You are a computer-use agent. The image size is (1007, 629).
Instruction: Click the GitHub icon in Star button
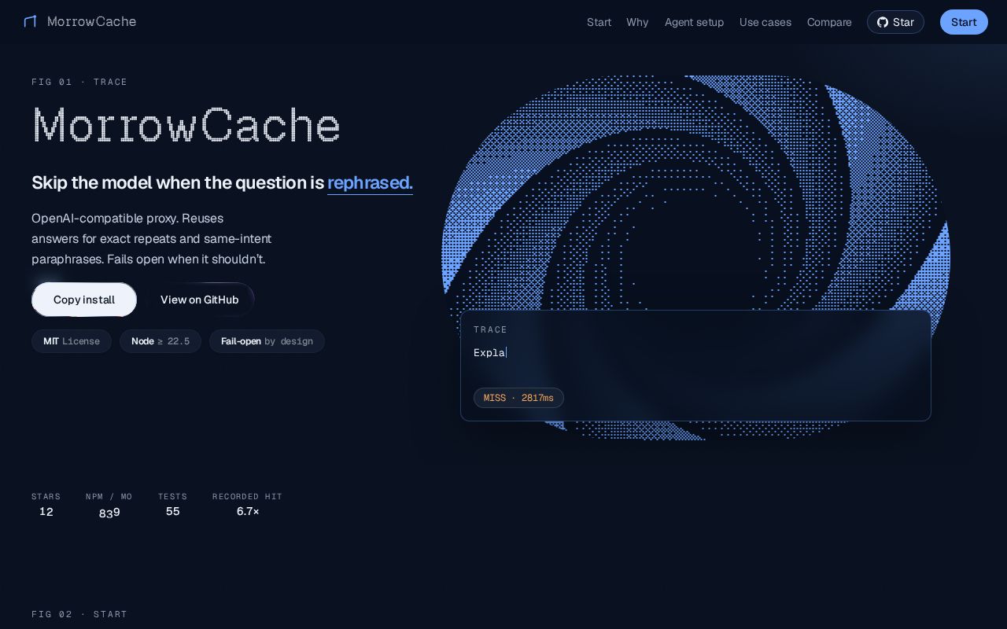pyautogui.click(x=883, y=22)
